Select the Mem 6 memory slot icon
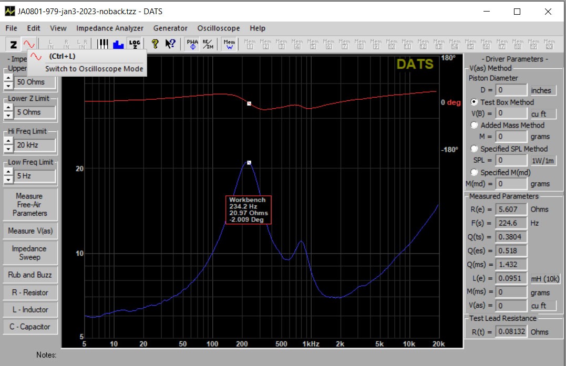 [x=328, y=44]
